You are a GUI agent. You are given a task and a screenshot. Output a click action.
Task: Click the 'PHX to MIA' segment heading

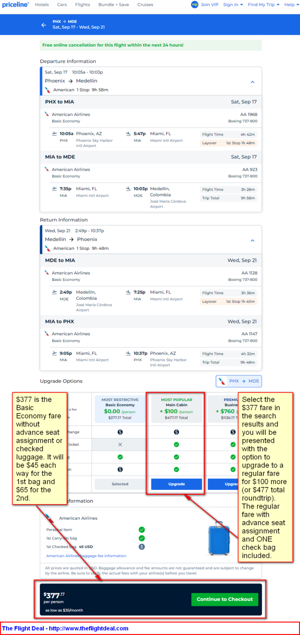click(x=60, y=102)
